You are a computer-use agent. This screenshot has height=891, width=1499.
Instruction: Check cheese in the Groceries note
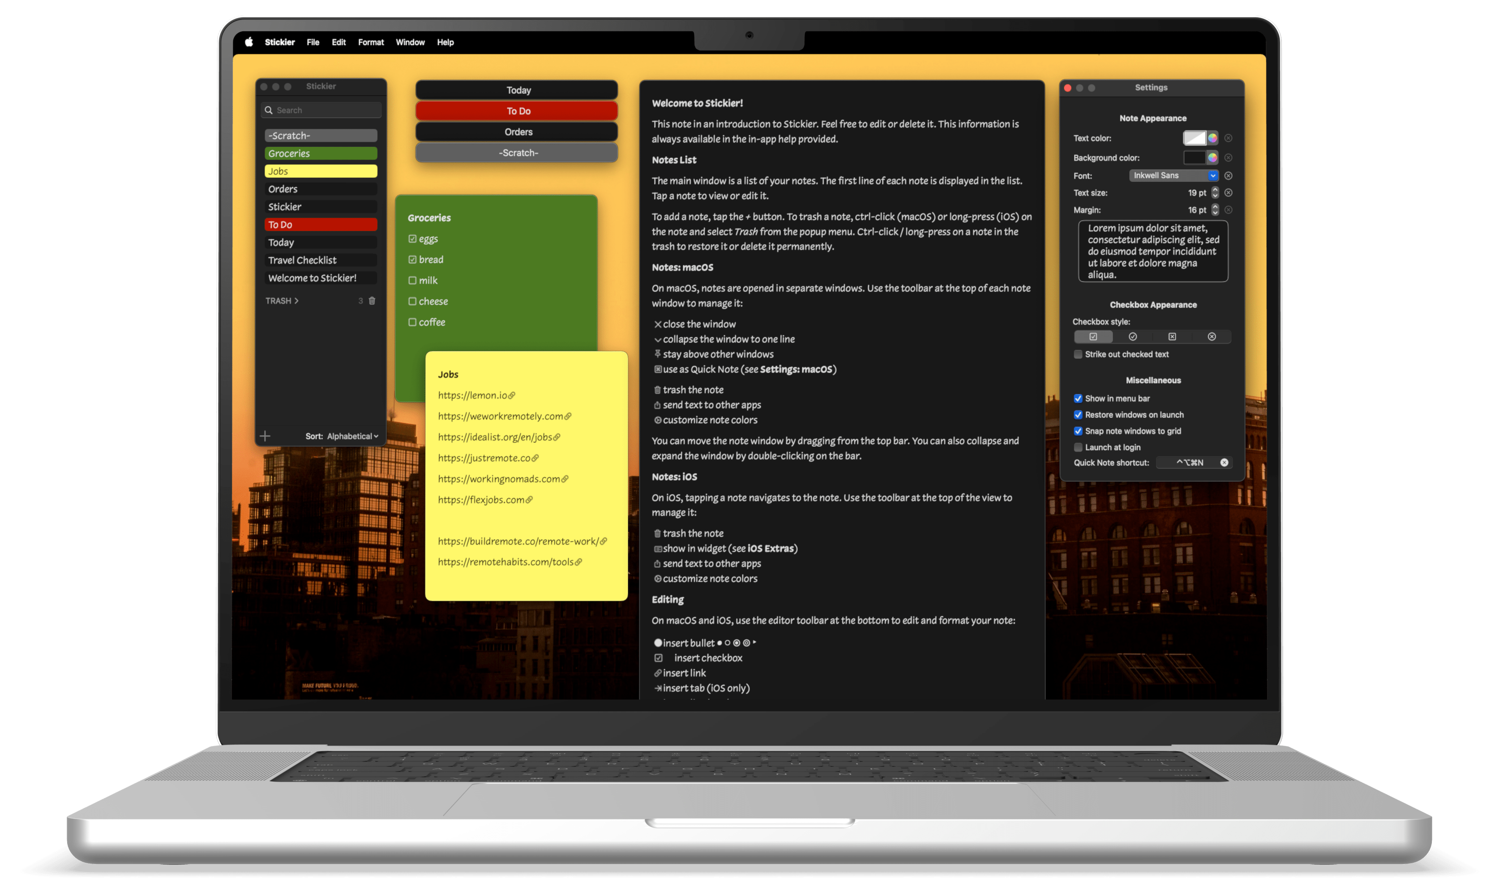[x=412, y=301]
